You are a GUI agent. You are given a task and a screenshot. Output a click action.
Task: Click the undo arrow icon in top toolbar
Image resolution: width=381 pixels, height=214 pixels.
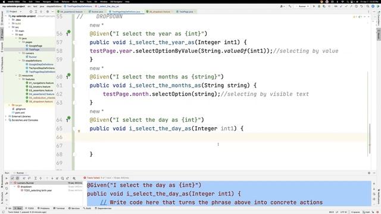tap(361, 7)
